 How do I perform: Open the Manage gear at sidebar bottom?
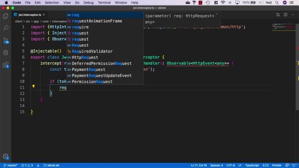6,157
